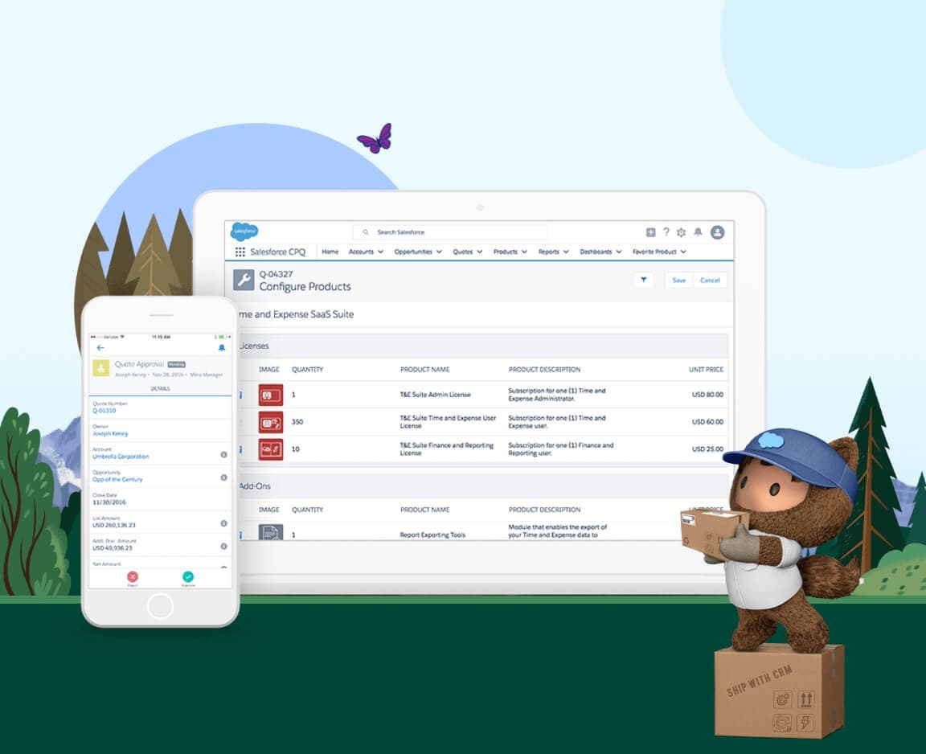This screenshot has width=926, height=754.
Task: Tap the phone's round home button
Action: pyautogui.click(x=160, y=606)
